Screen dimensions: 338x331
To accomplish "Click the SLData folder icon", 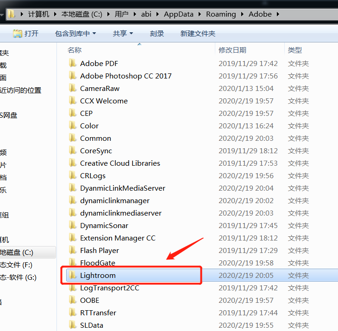I will pos(73,325).
